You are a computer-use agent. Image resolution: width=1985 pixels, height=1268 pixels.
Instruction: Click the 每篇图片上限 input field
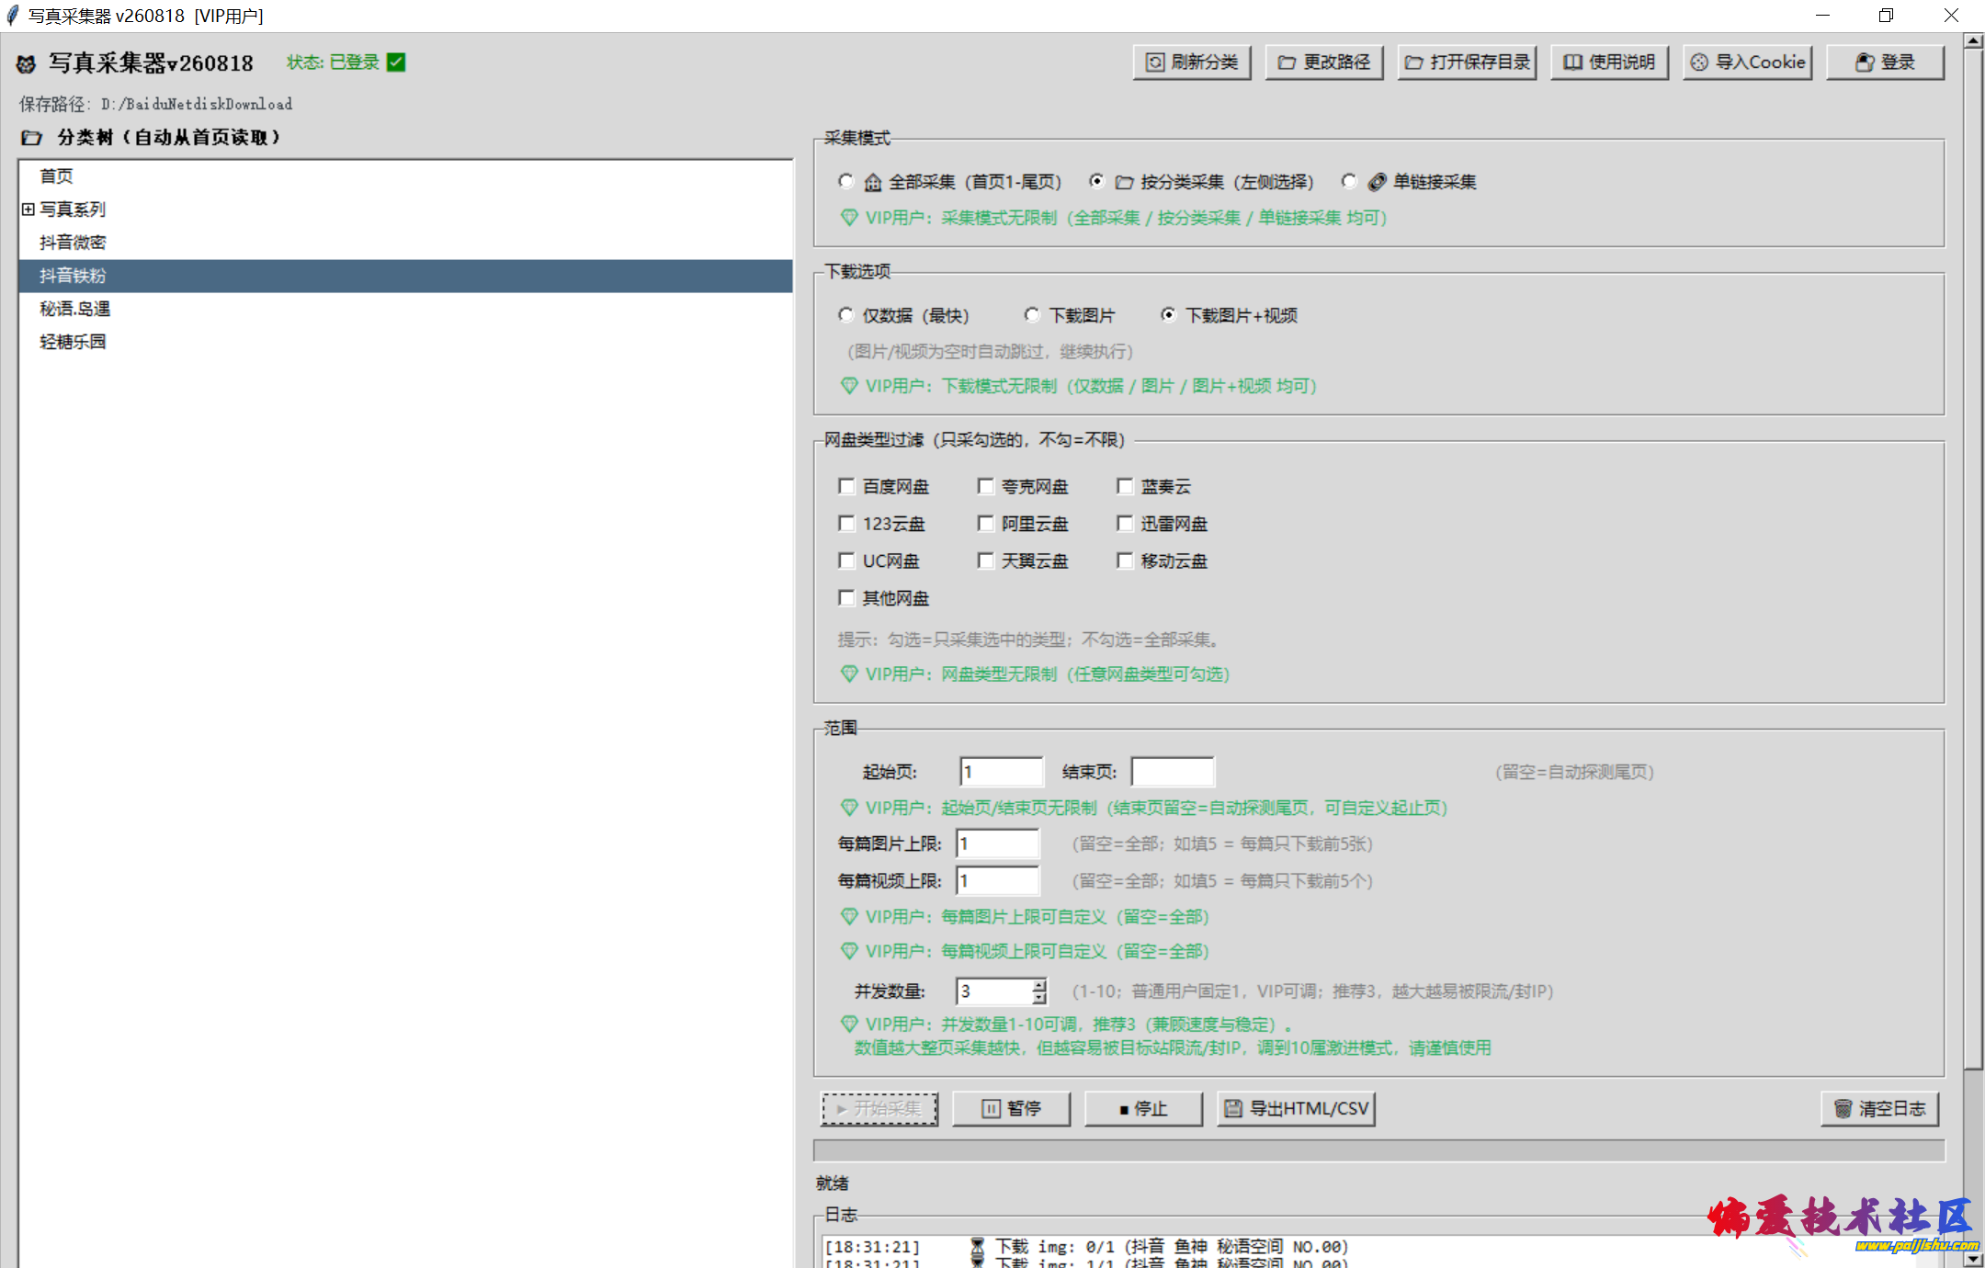(x=998, y=843)
